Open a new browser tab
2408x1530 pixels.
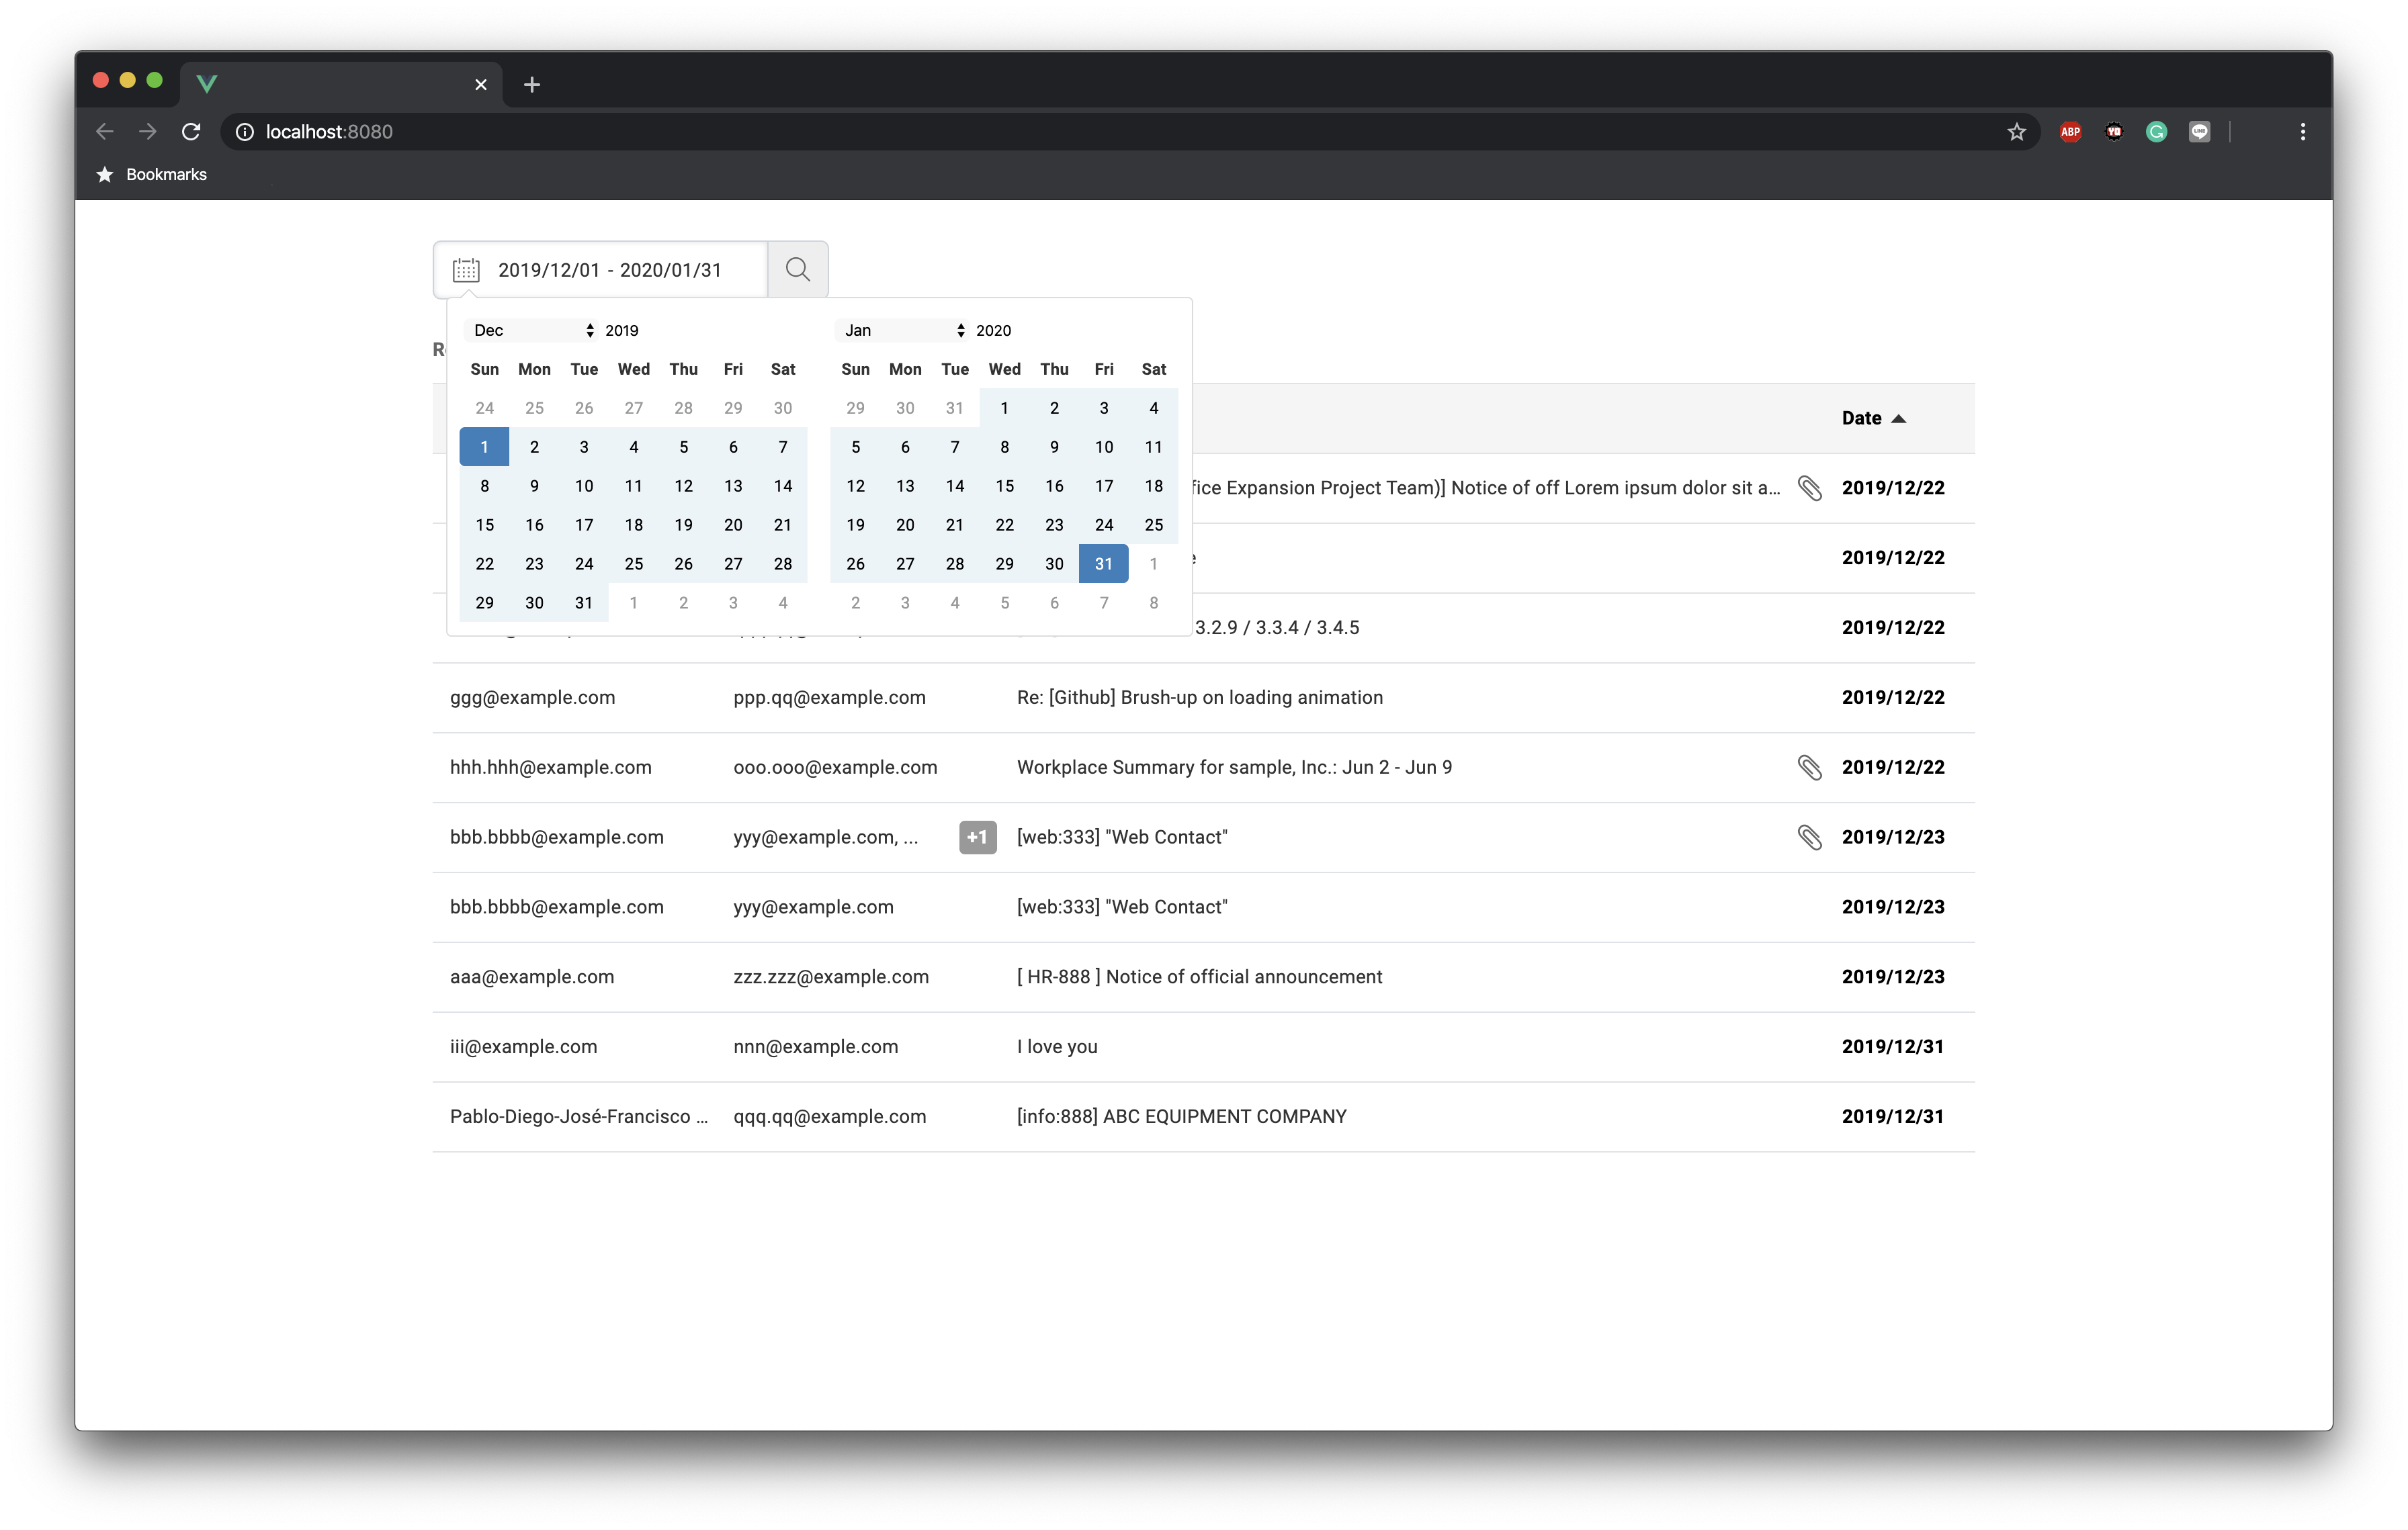[532, 85]
